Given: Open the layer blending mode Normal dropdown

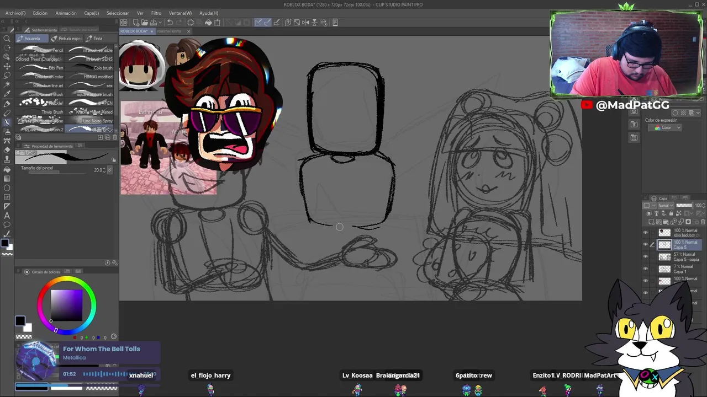Looking at the screenshot, I should point(664,206).
